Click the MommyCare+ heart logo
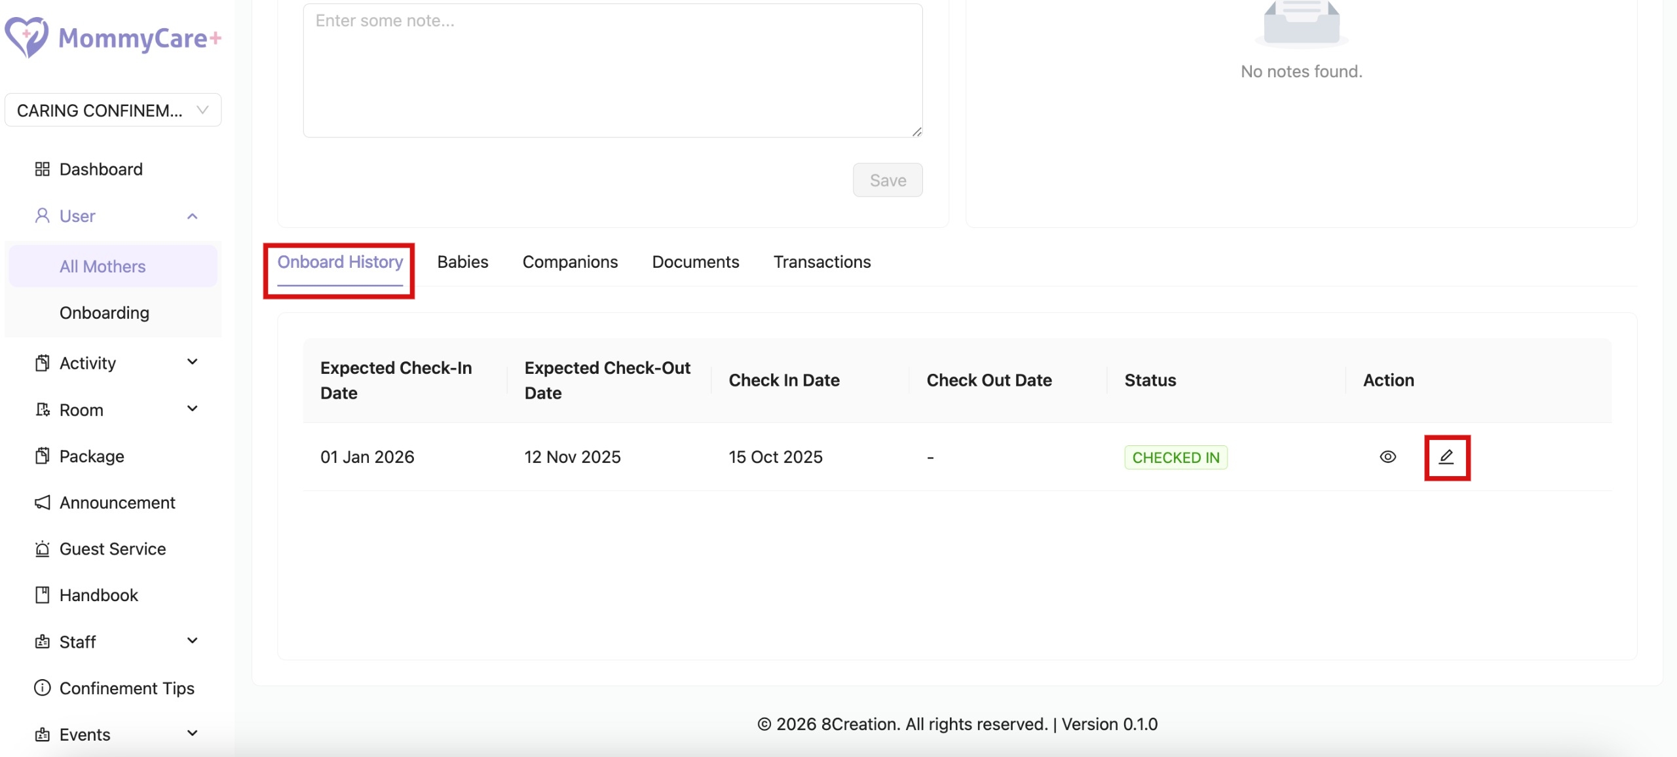The image size is (1677, 757). [x=26, y=37]
